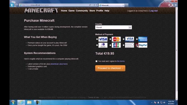Open the browser Home icon

[169, 5]
